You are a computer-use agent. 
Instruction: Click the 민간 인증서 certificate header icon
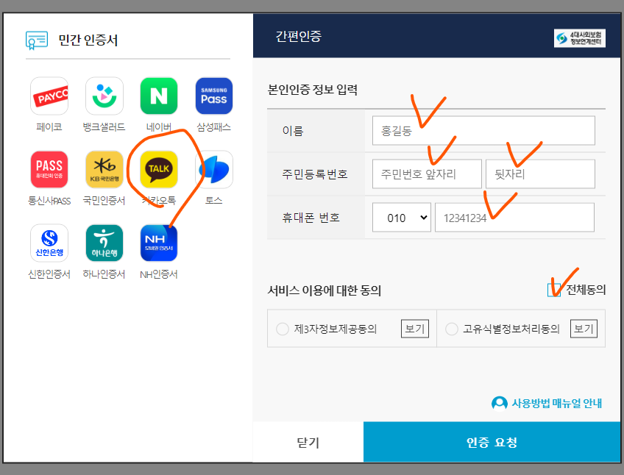click(x=37, y=40)
